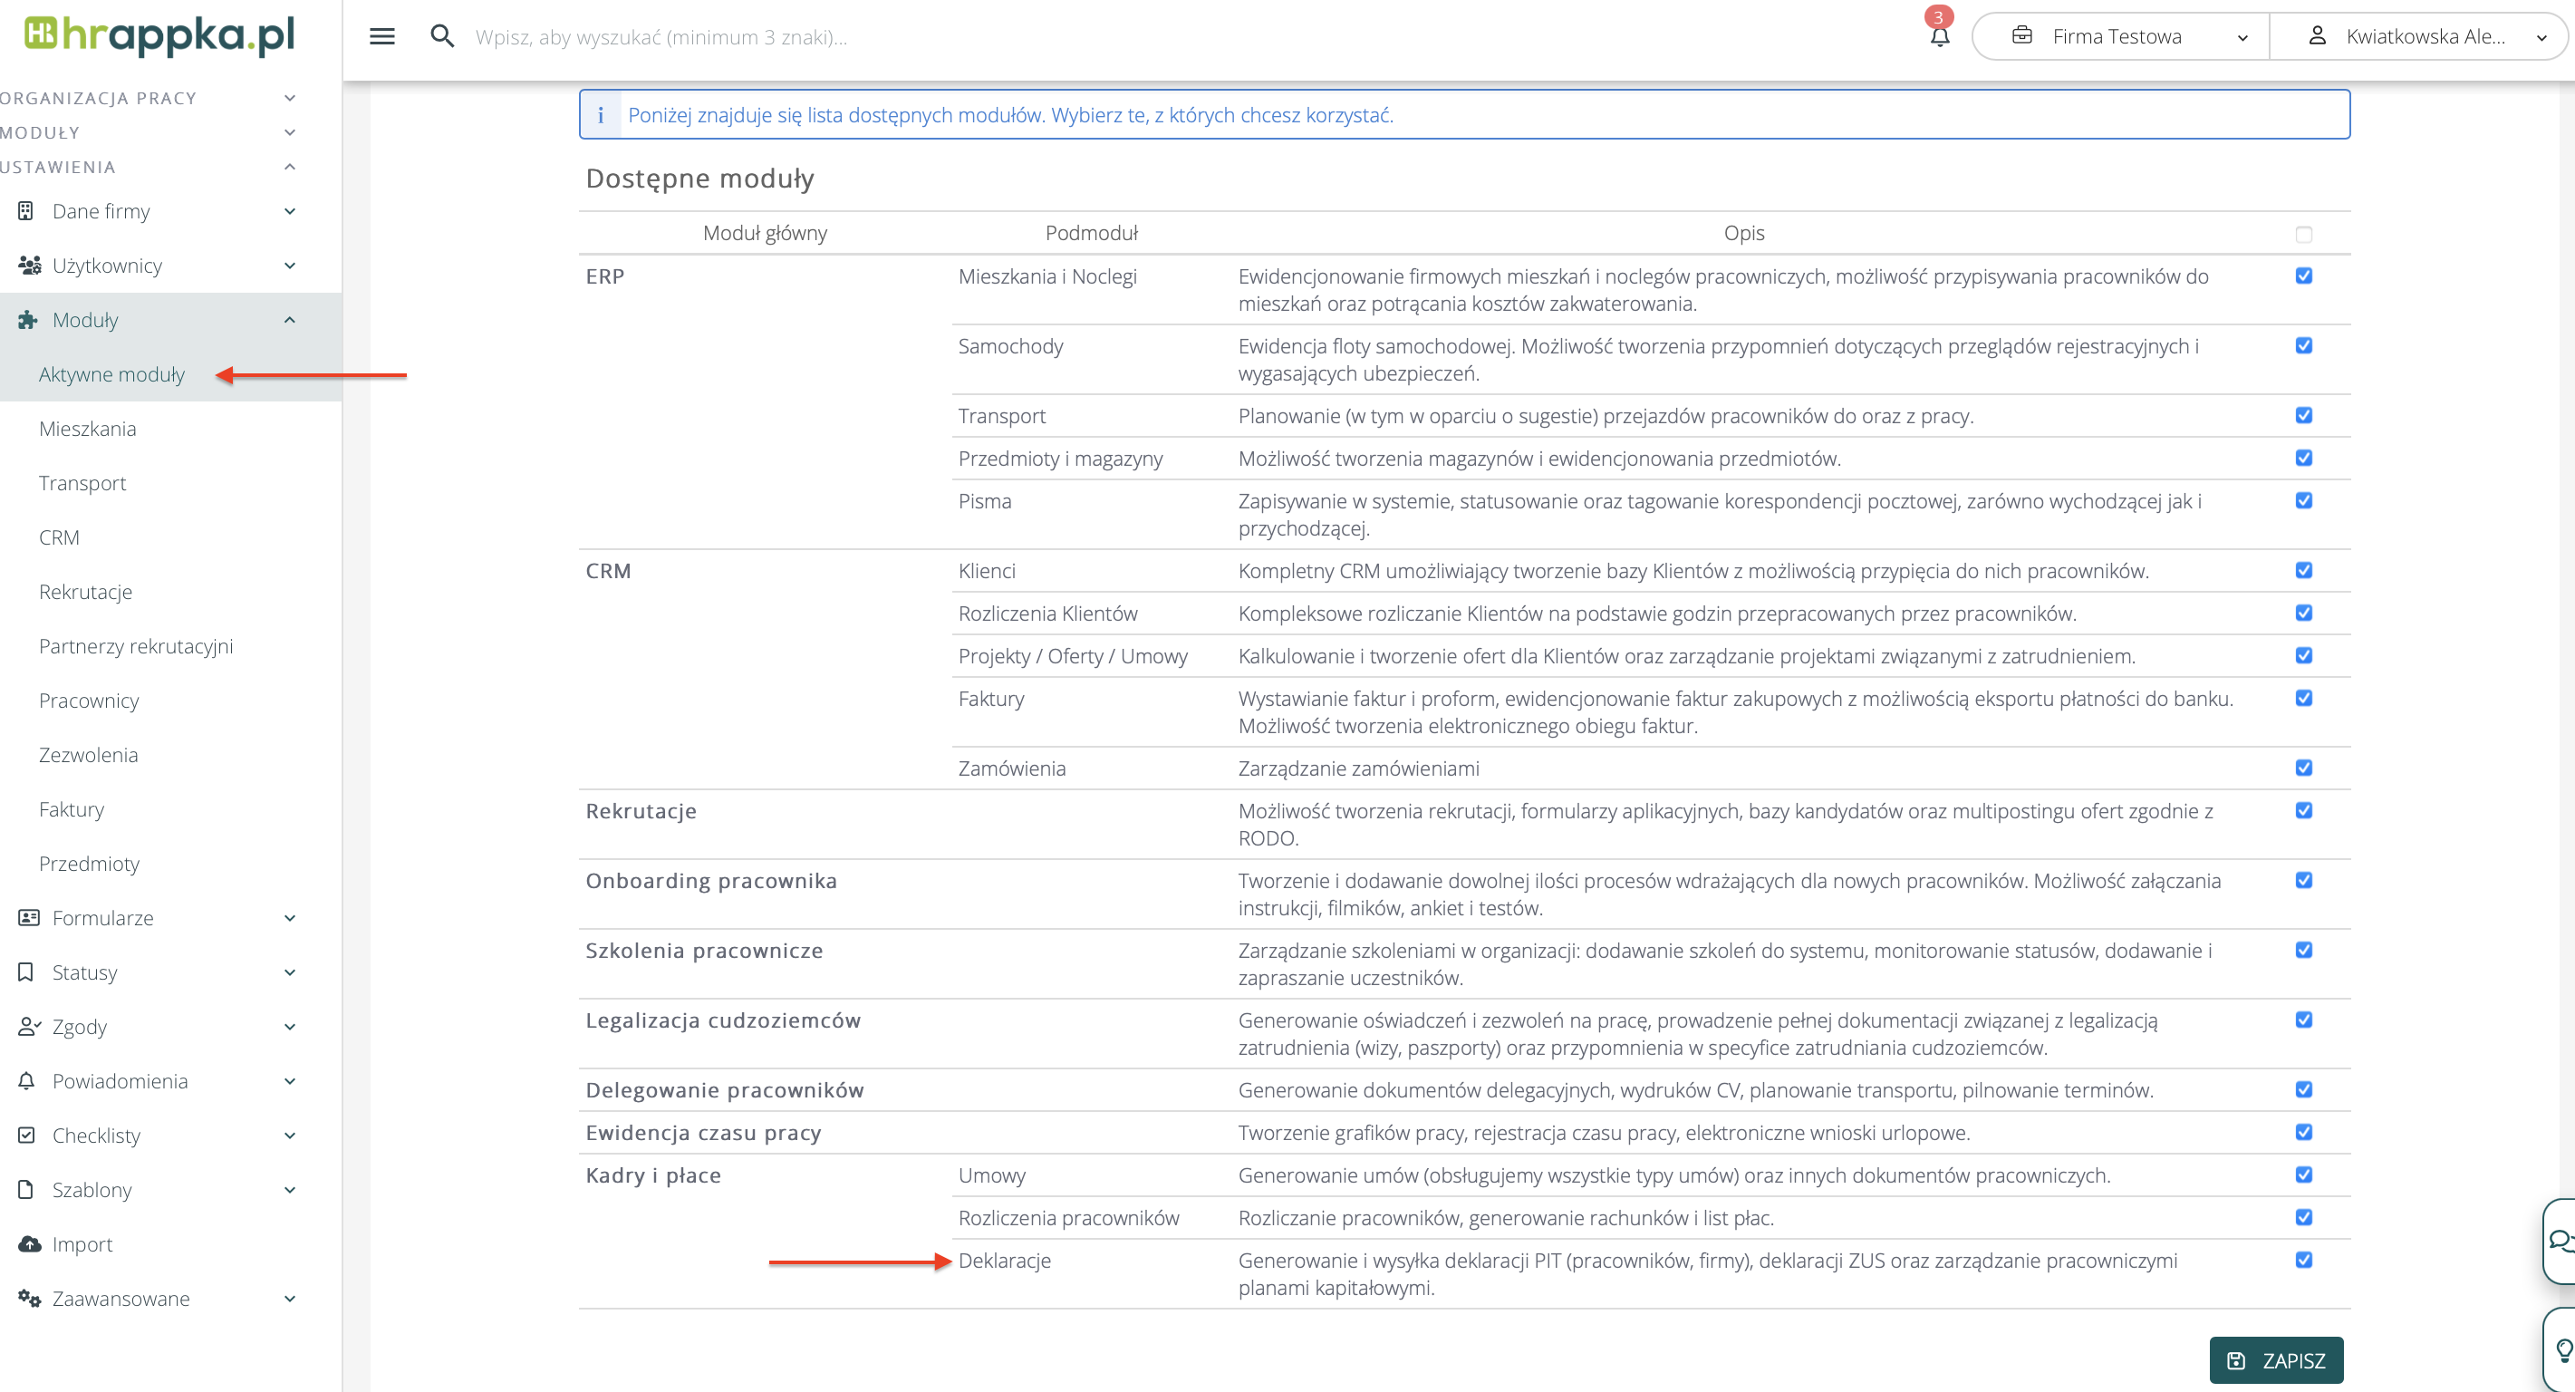Open the notifications bell icon
Image resolution: width=2575 pixels, height=1392 pixels.
tap(1939, 37)
